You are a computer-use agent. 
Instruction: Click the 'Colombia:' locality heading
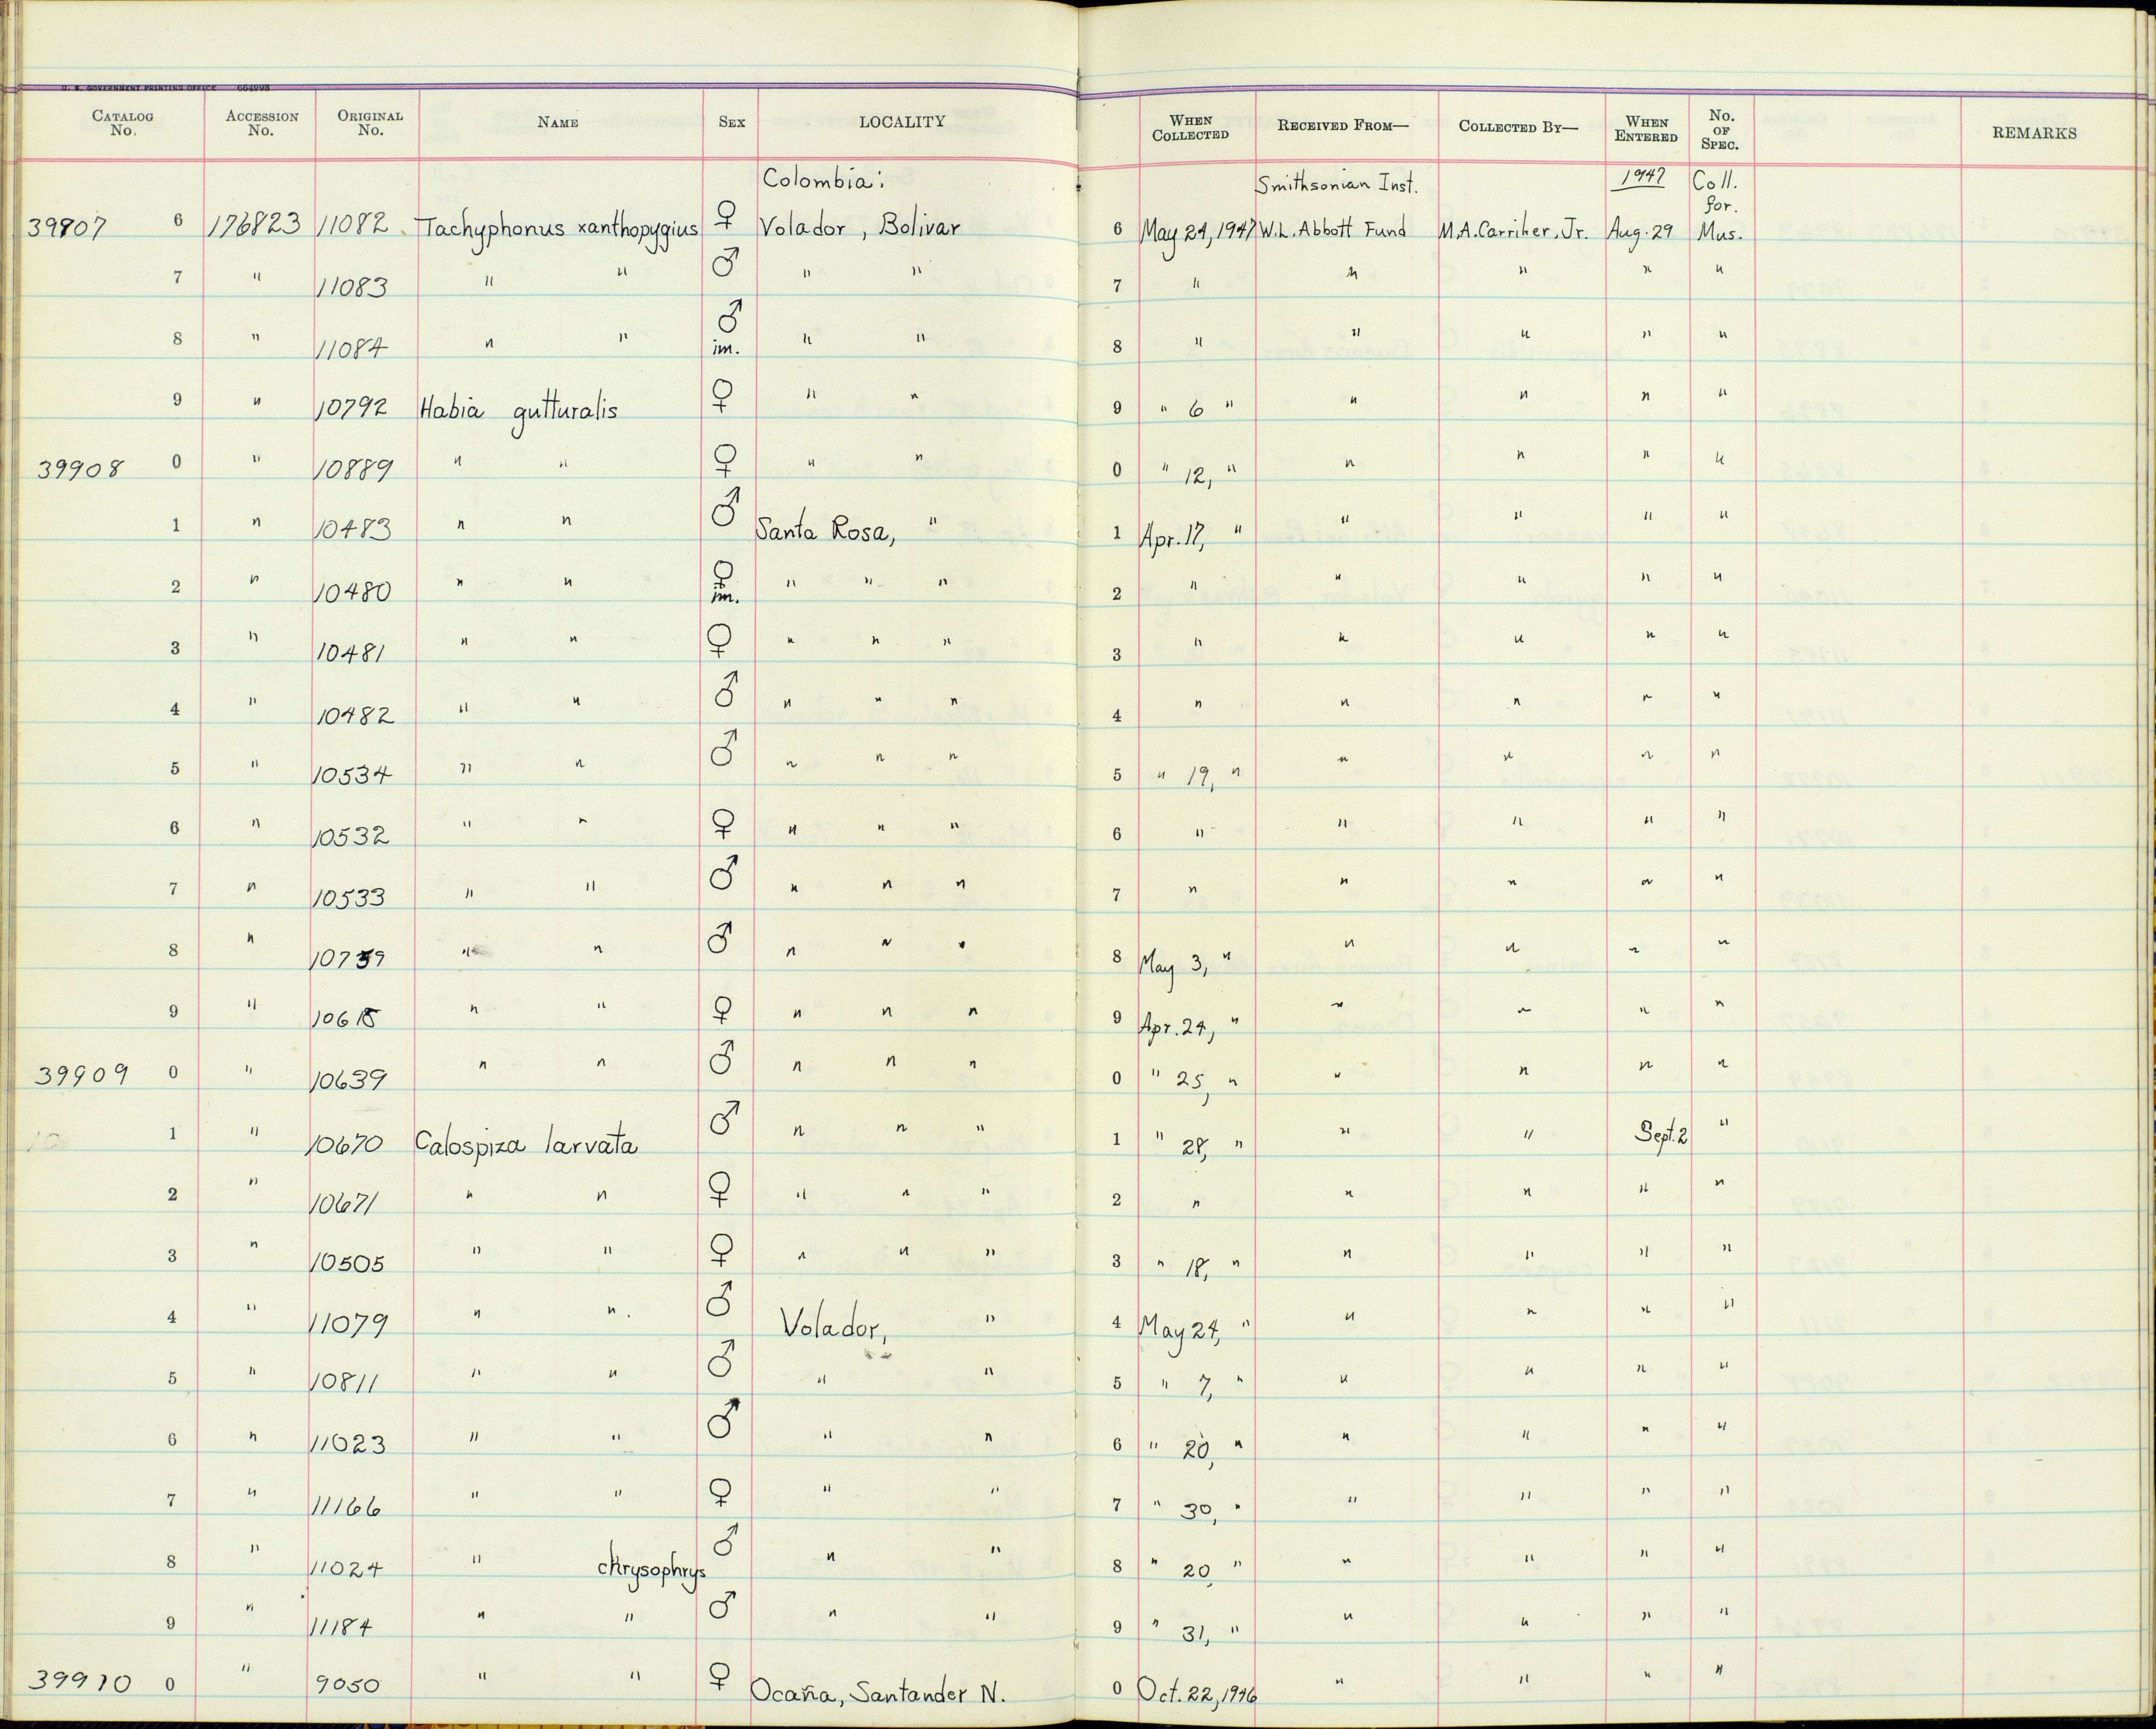click(x=824, y=180)
